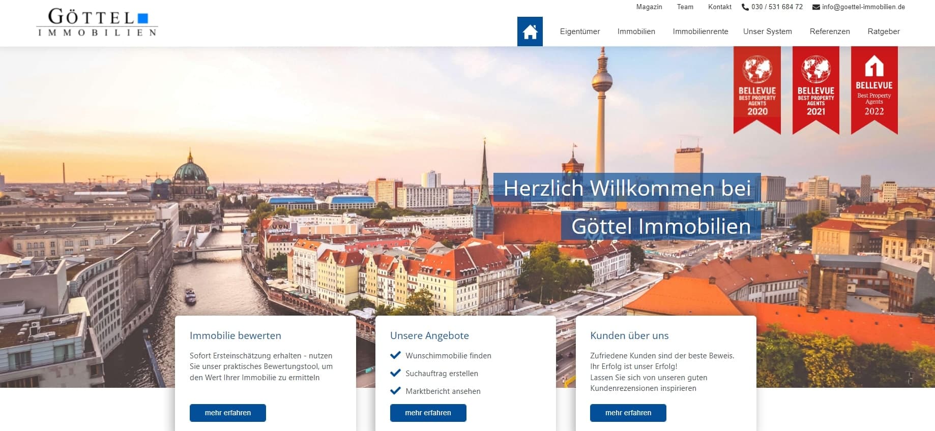Click mehr erfahren under Kunden über uns
The width and height of the screenshot is (935, 431).
pos(628,413)
